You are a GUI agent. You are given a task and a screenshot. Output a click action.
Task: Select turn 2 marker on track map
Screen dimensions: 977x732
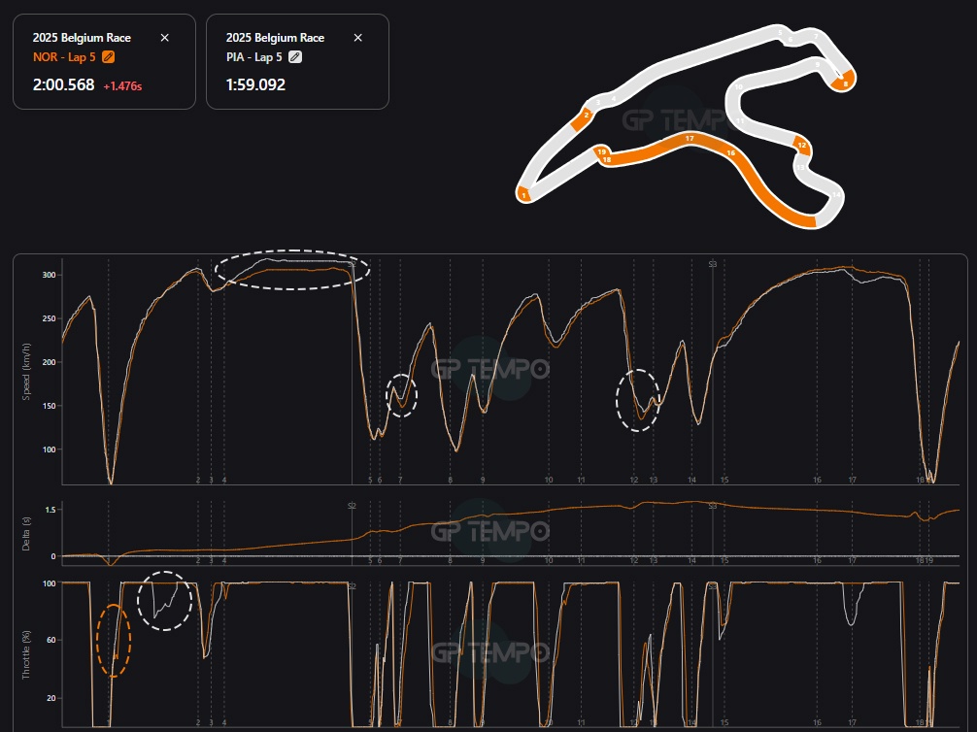[586, 116]
